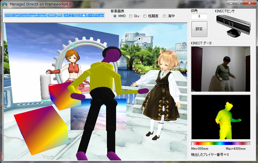This screenshot has width=258, height=163.
Task: Click the Kinect color camera preview
Action: point(221,69)
